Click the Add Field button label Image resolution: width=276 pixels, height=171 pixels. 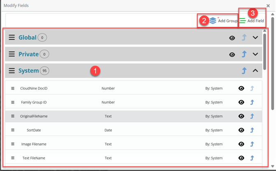click(x=255, y=21)
